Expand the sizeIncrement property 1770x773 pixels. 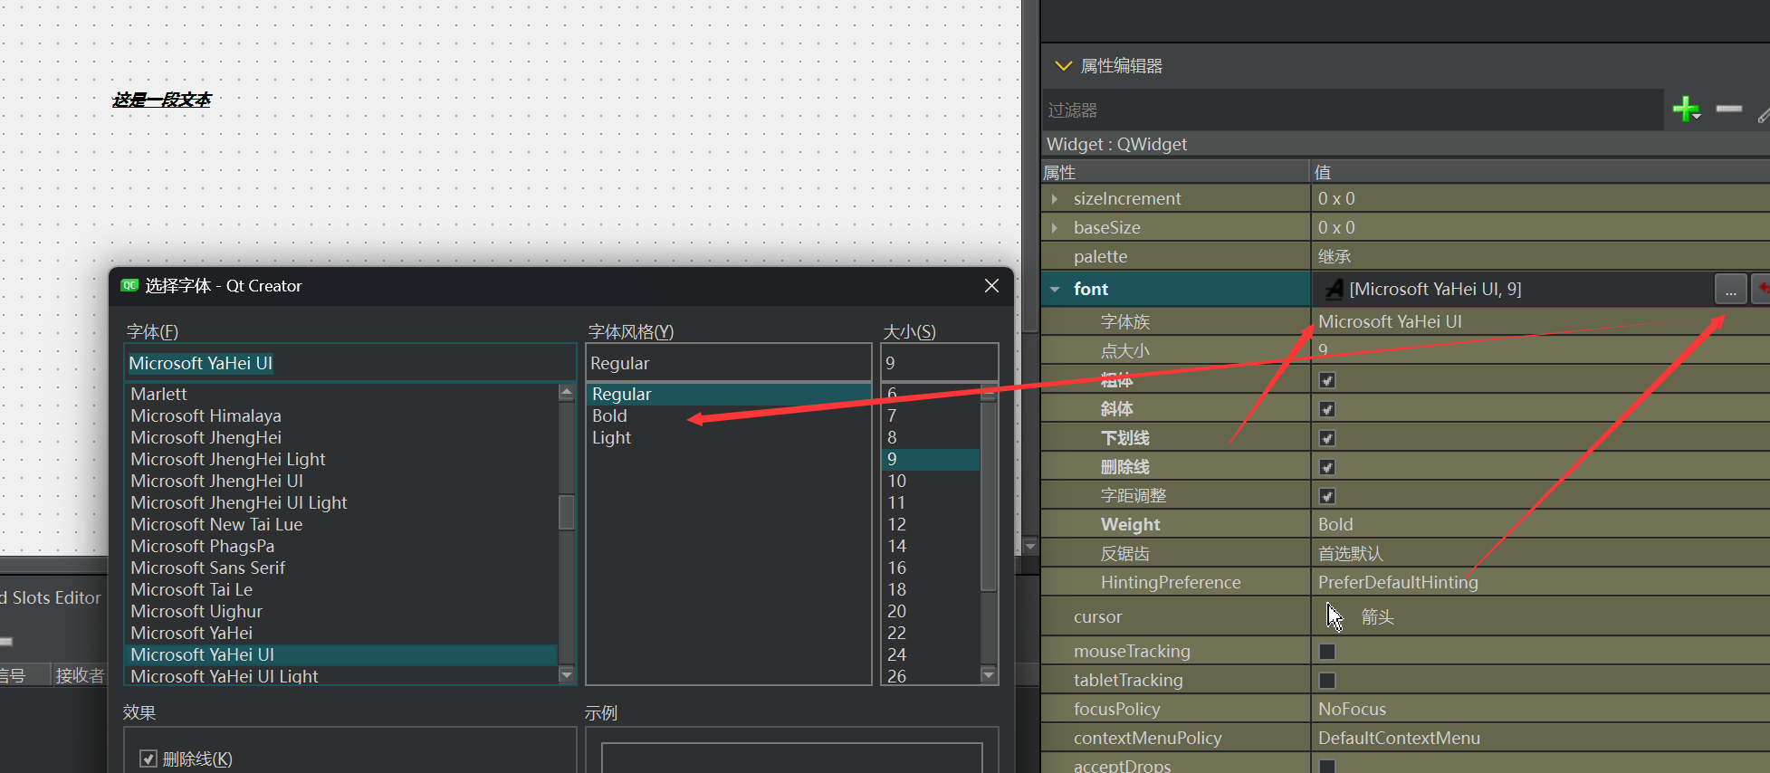coord(1055,198)
